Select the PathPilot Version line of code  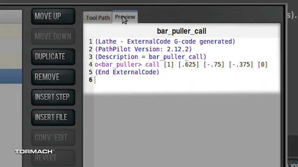click(x=143, y=49)
